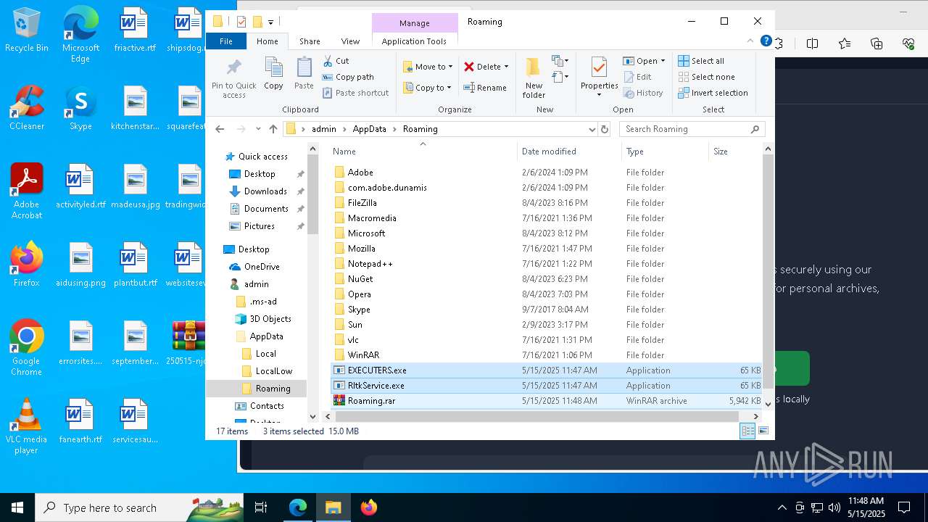
Task: Click the Up one level arrow
Action: [x=273, y=129]
